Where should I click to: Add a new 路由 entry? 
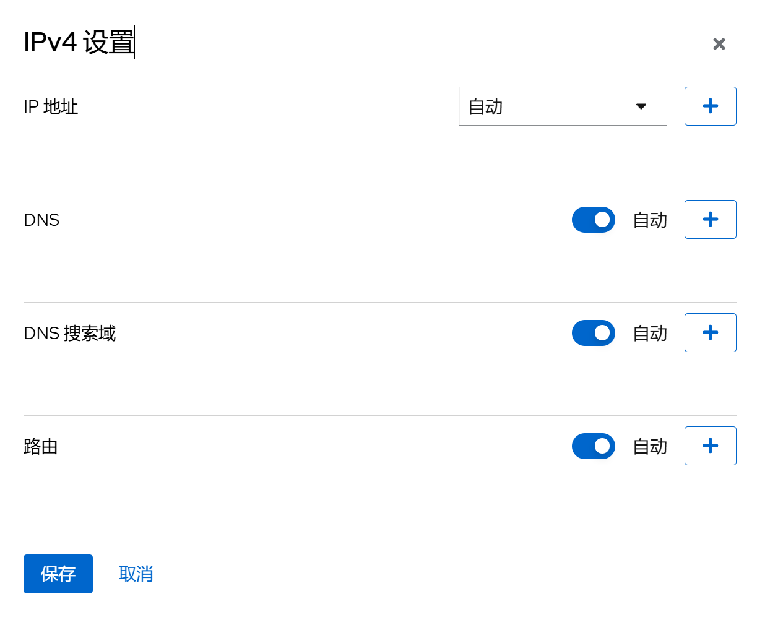(710, 446)
